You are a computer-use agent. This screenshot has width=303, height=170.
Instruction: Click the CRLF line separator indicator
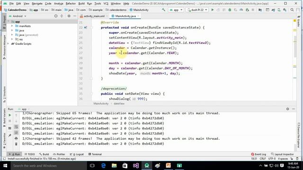tap(263, 159)
